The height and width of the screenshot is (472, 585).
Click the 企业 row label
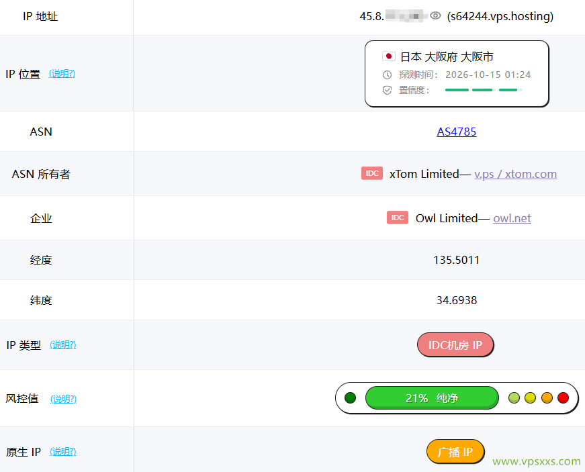41,218
